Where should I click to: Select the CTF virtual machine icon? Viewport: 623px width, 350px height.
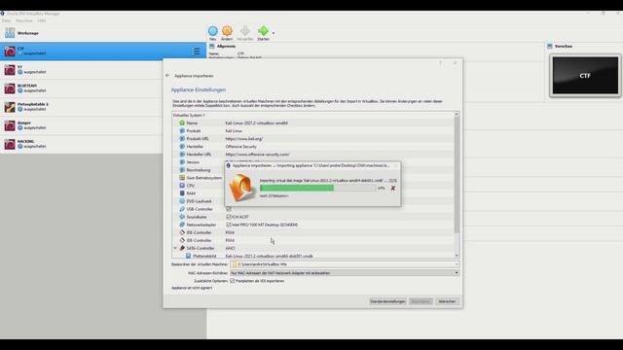10,52
